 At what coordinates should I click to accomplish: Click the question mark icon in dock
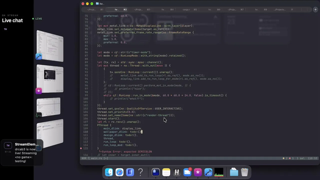(140, 172)
